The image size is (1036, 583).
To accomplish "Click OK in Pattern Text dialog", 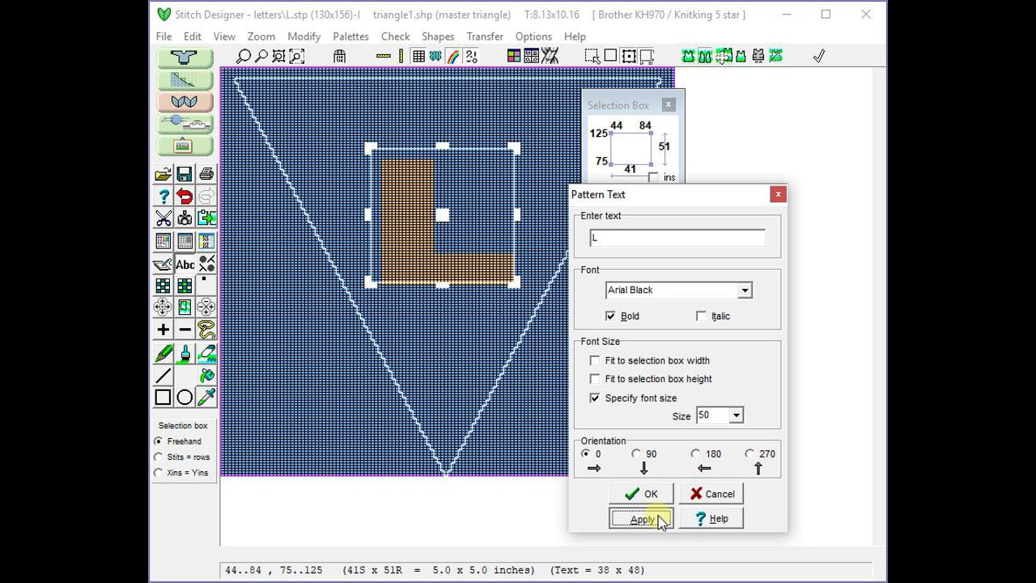I will 641,494.
